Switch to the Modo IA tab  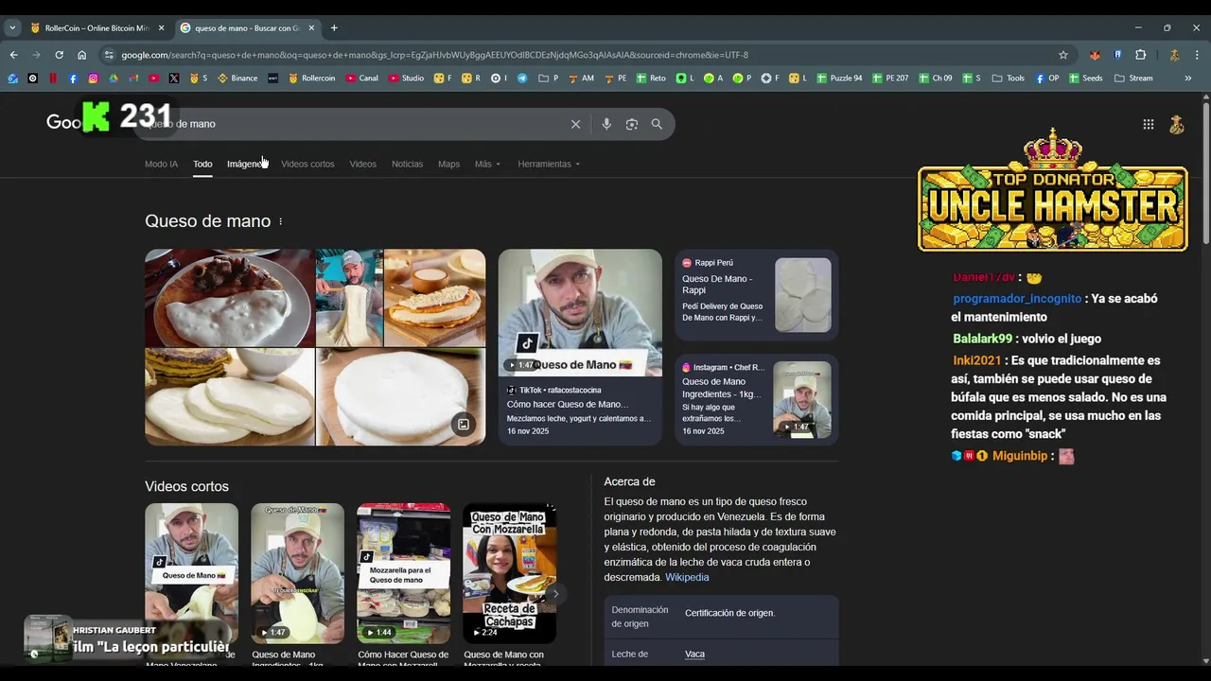coord(161,164)
